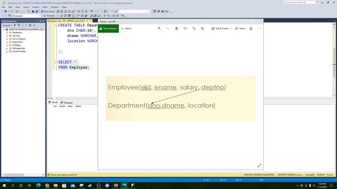Image resolution: width=337 pixels, height=189 pixels.
Task: Open the crop tool in Photos
Action: (202, 28)
